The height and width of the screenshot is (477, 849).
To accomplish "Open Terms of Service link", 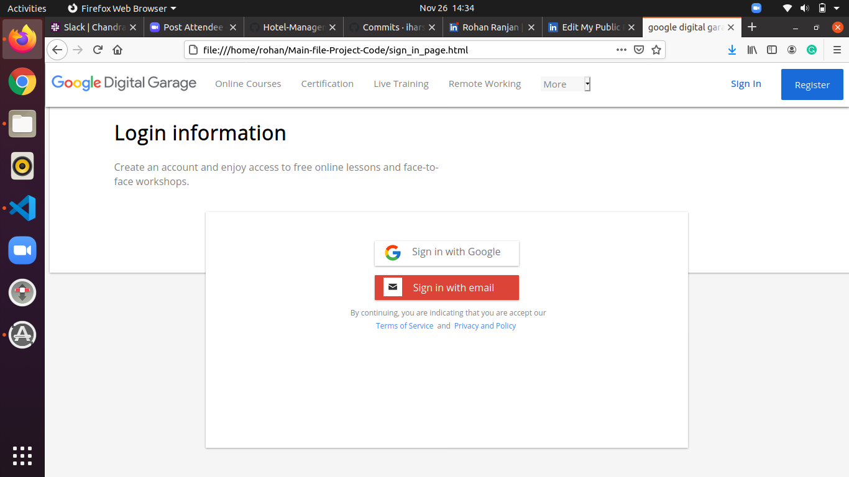I will tap(405, 326).
